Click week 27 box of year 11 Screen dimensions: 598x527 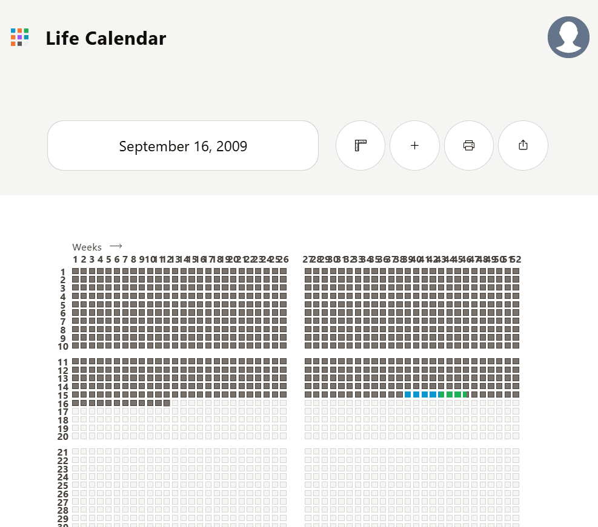308,361
